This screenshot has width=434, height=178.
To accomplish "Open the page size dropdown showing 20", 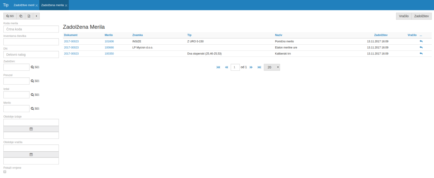I will (272, 67).
